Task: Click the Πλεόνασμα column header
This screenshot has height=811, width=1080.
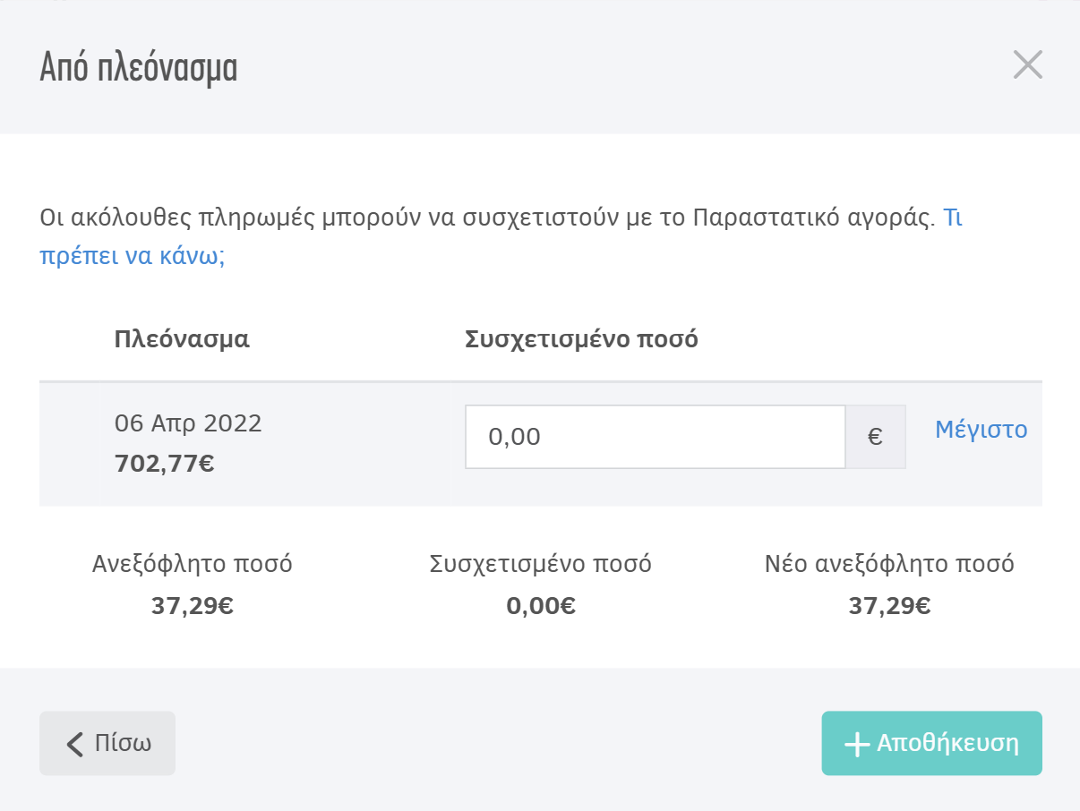Action: [x=182, y=339]
